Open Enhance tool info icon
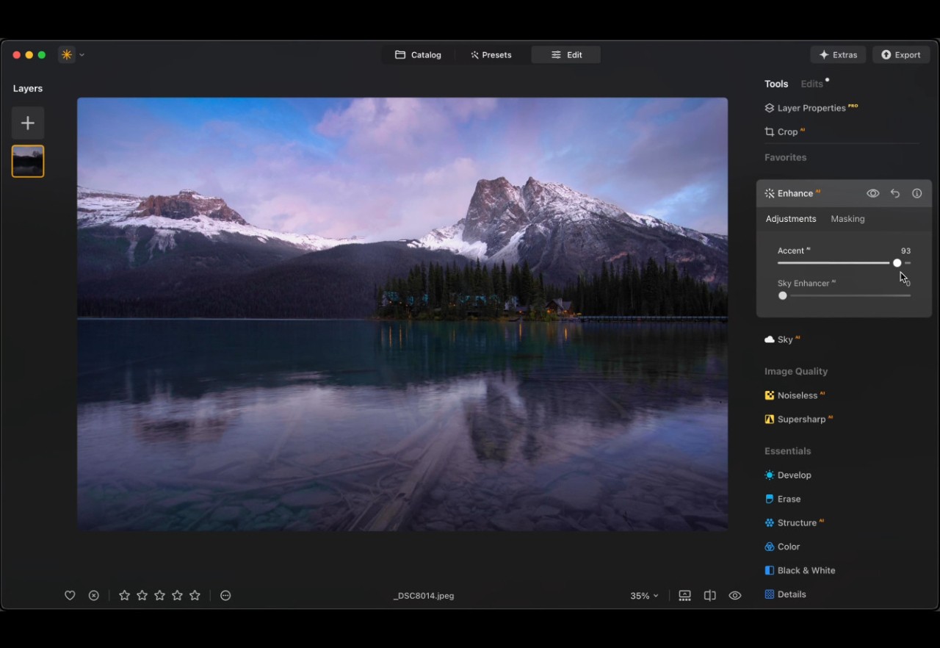 [916, 193]
